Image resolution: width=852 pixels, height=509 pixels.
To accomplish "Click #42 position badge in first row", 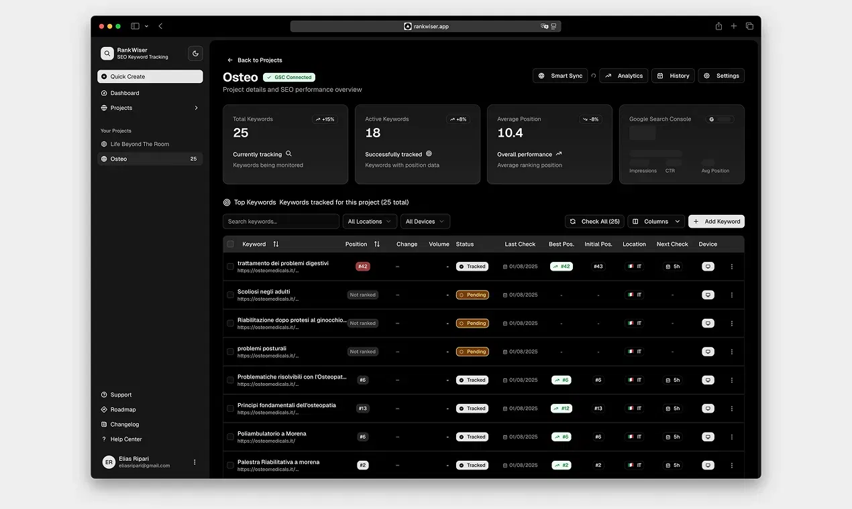I will coord(363,267).
